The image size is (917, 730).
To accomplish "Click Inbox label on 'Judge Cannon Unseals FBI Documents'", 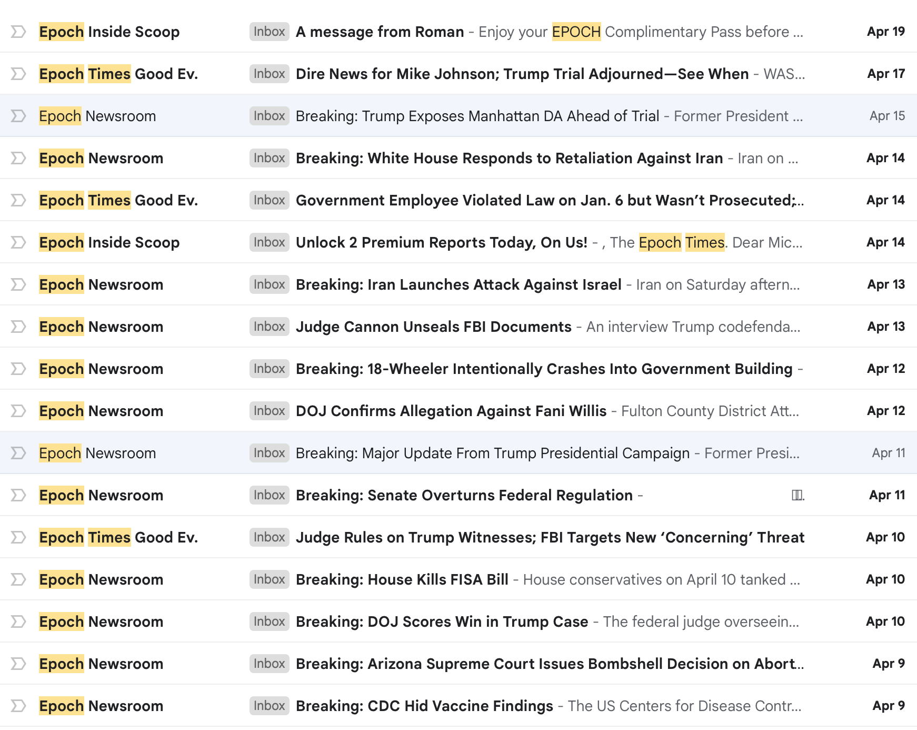I will [270, 327].
